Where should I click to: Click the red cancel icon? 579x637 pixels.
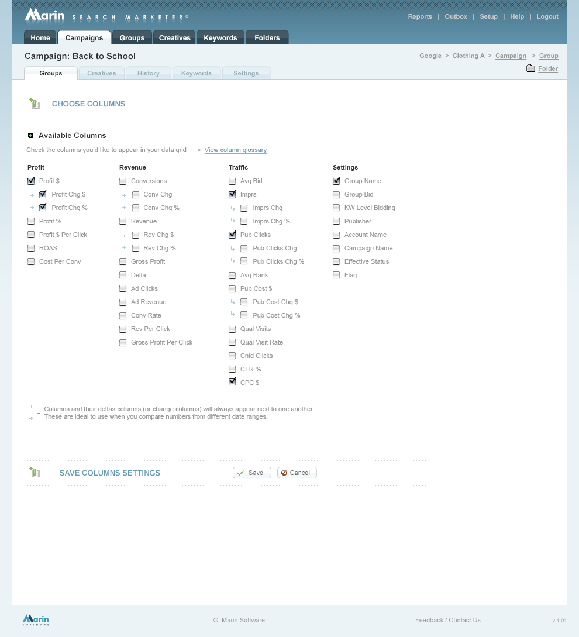pyautogui.click(x=284, y=473)
